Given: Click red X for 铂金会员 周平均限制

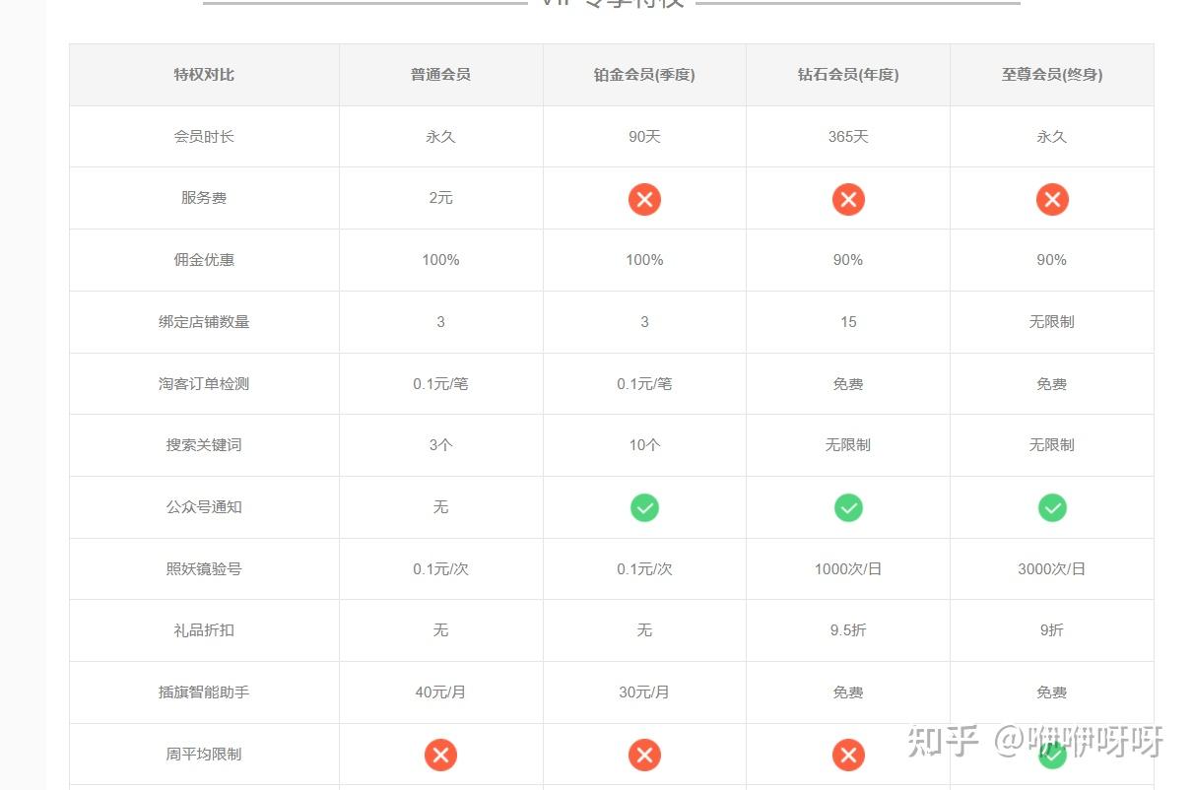Looking at the screenshot, I should point(644,755).
